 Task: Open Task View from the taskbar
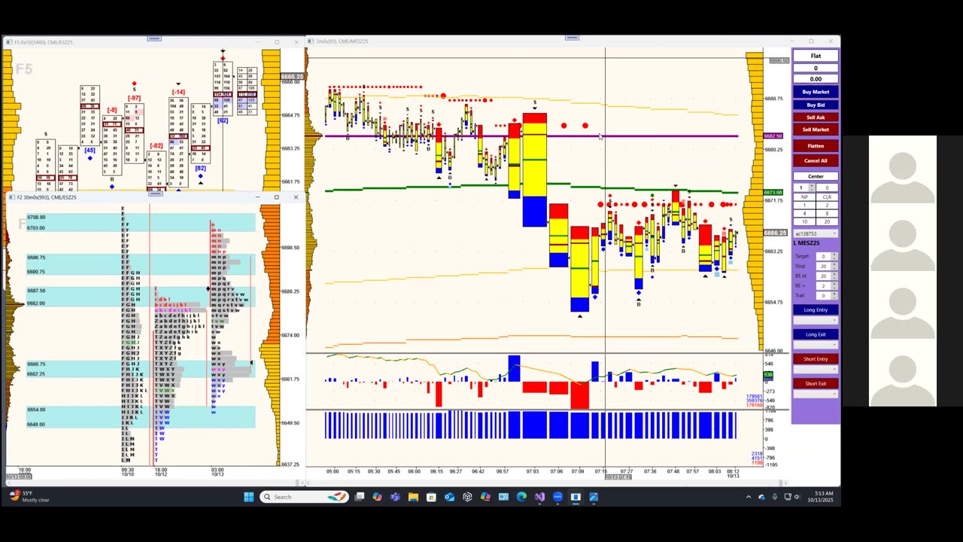360,497
